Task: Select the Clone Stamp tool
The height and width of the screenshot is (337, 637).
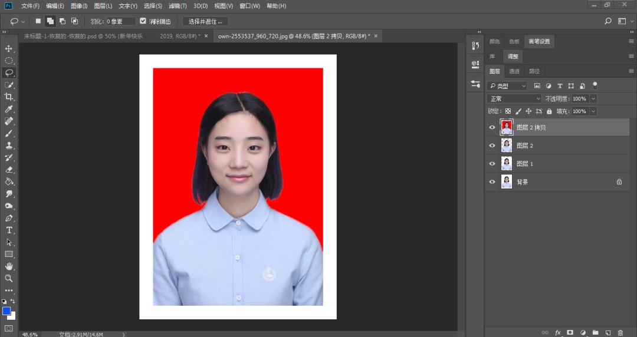Action: (9, 145)
